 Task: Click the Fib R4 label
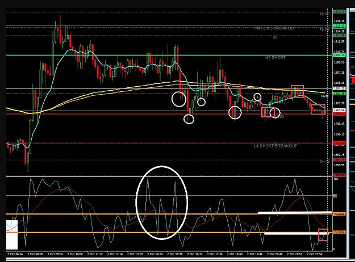tap(325, 29)
